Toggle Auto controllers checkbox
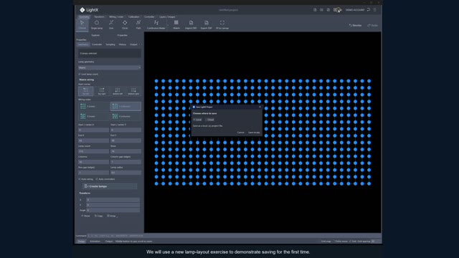 97,179
